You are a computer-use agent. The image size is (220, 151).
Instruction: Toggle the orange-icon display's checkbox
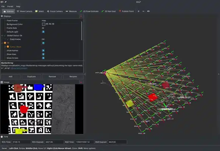coord(43,43)
